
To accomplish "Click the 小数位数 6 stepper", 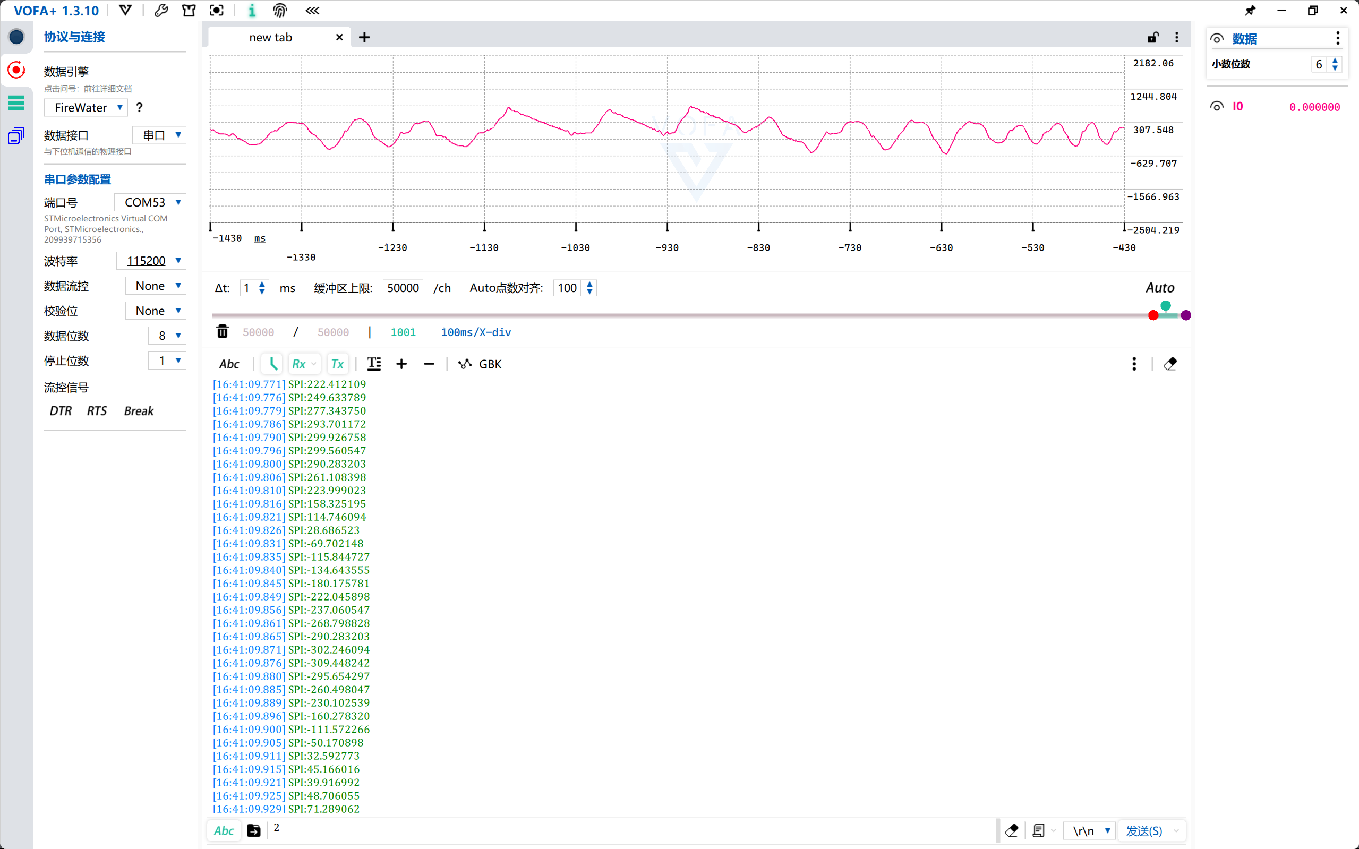I will pos(1327,64).
